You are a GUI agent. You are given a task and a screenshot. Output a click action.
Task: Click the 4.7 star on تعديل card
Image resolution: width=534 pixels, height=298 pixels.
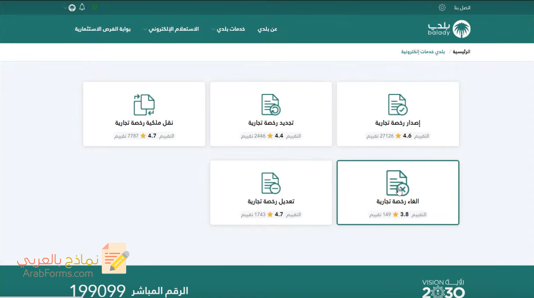click(x=270, y=214)
